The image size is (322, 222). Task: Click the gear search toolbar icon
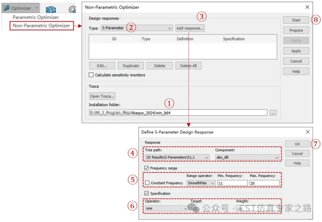[x=72, y=9]
